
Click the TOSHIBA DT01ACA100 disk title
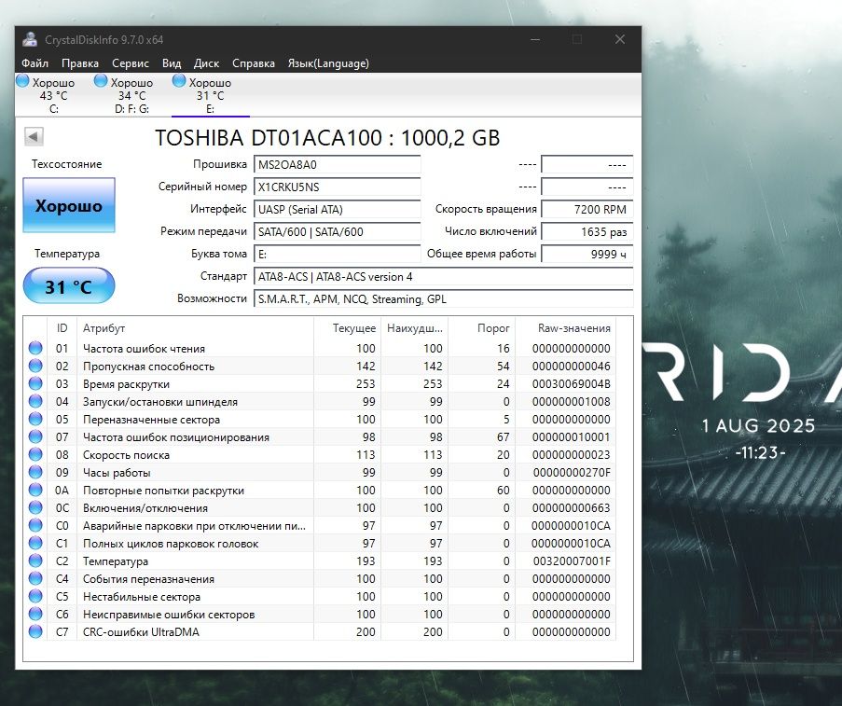point(327,138)
